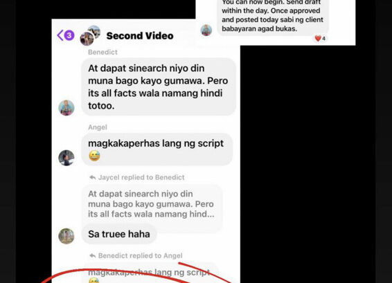Image resolution: width=392 pixels, height=283 pixels.
Task: Open the Second Video group avatar
Action: tap(90, 35)
